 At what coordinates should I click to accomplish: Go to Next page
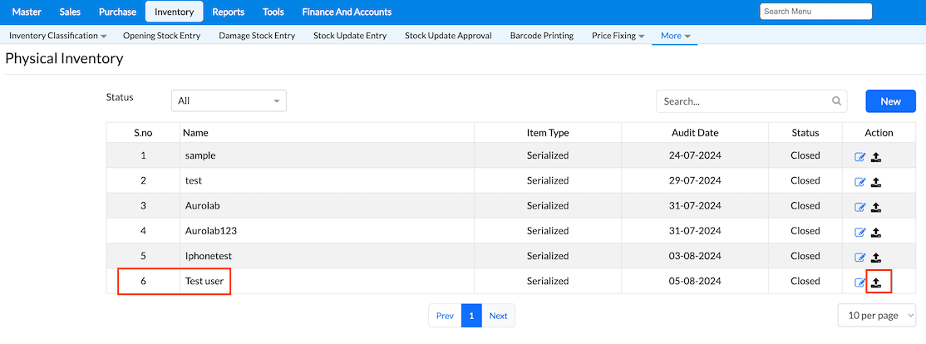tap(498, 316)
